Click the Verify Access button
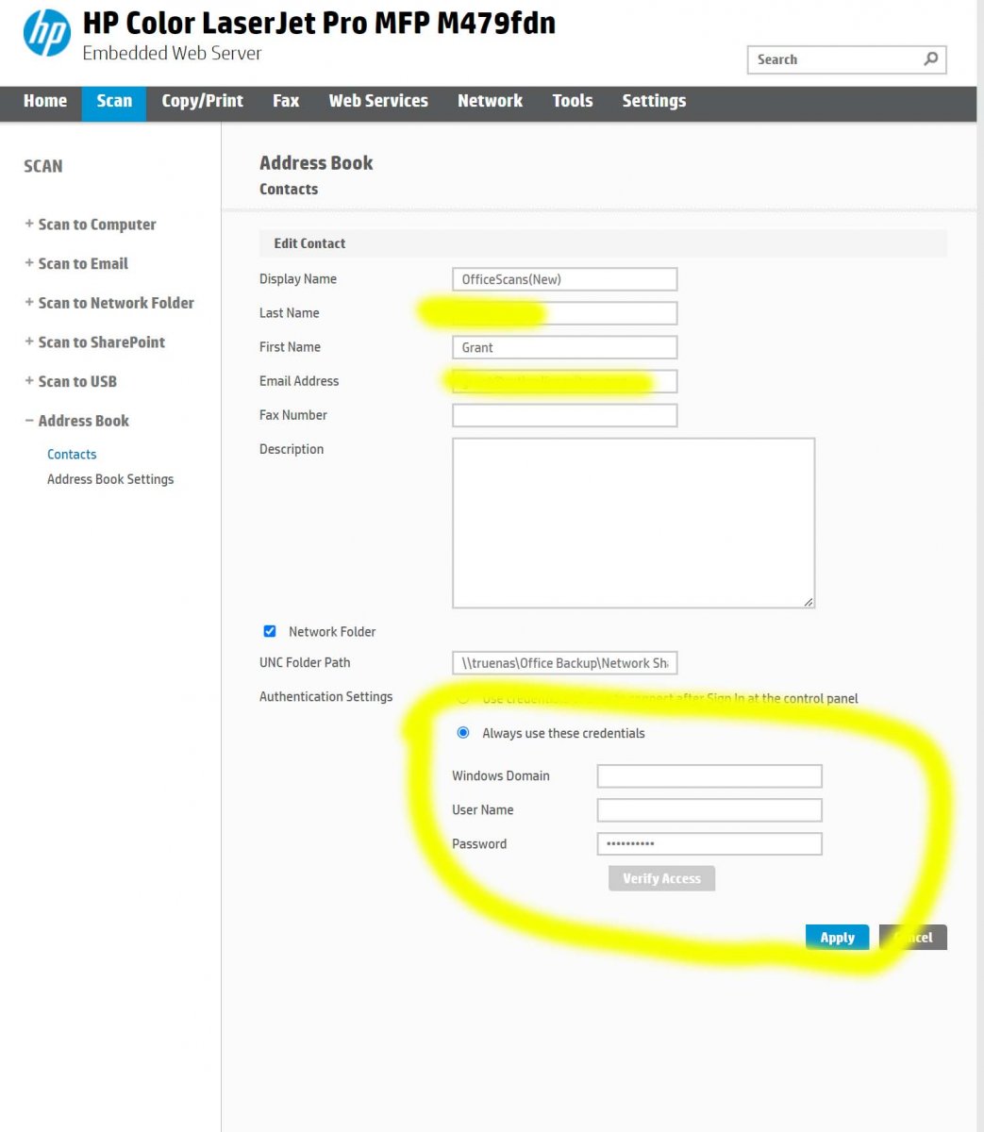 tap(661, 878)
